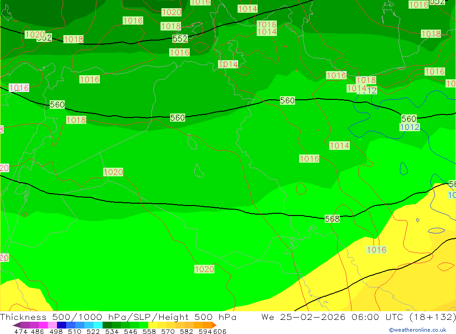Click the blue 1012 label under 560
The image size is (456, 334).
[x=409, y=127]
